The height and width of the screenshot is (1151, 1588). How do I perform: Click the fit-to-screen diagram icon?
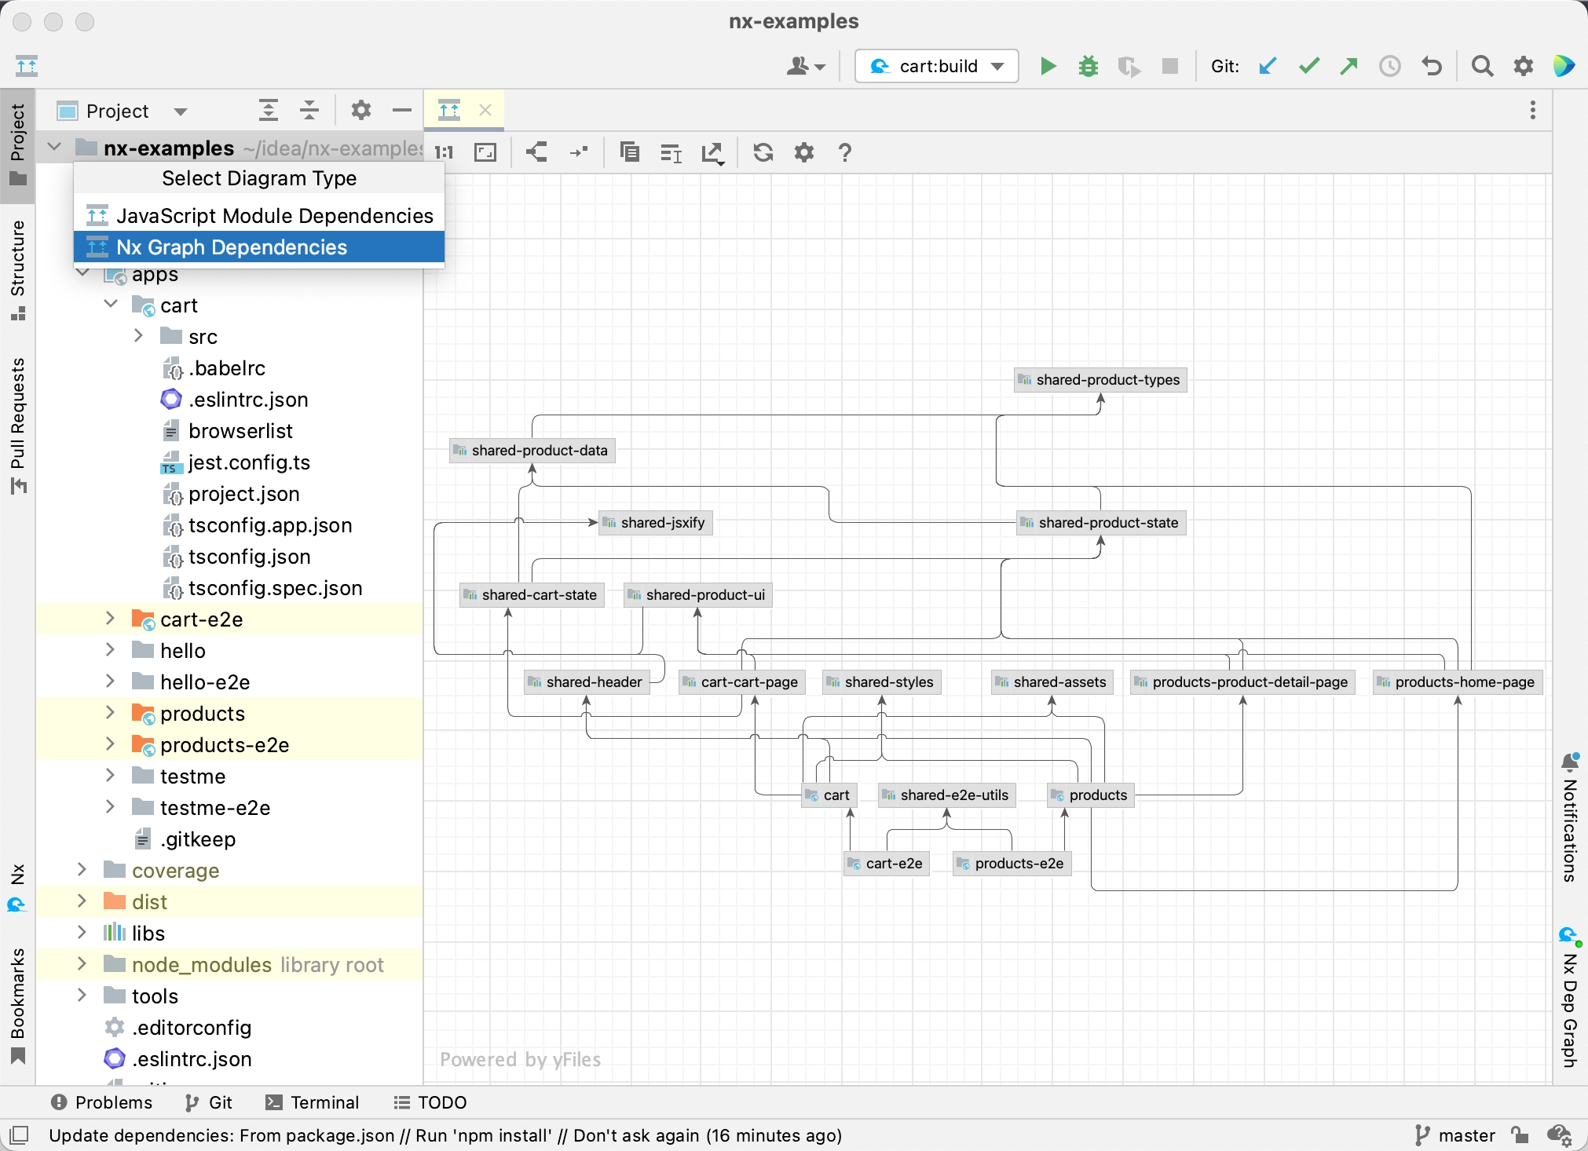tap(486, 152)
